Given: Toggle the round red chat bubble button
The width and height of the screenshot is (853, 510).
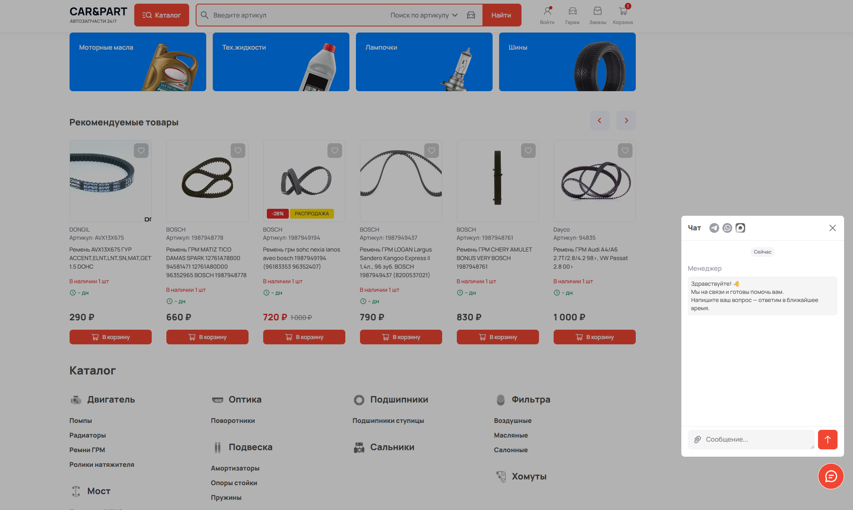Looking at the screenshot, I should tap(831, 476).
